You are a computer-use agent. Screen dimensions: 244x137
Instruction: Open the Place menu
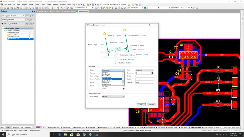(31, 5)
